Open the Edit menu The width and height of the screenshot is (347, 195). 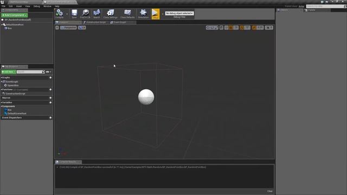point(11,6)
